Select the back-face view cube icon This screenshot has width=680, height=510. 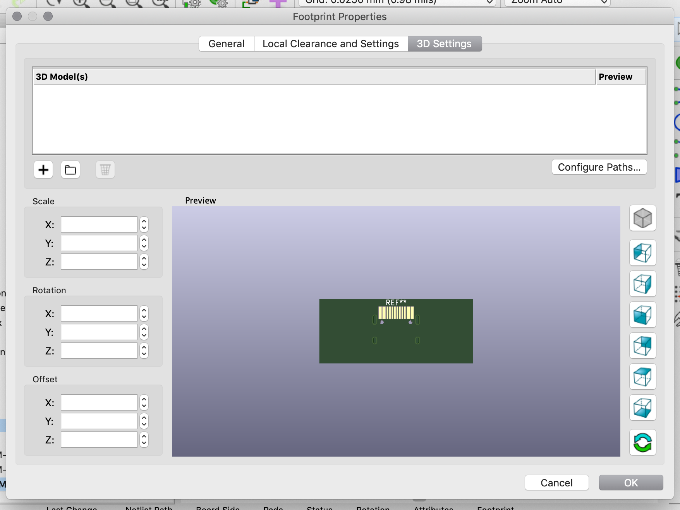(x=642, y=346)
